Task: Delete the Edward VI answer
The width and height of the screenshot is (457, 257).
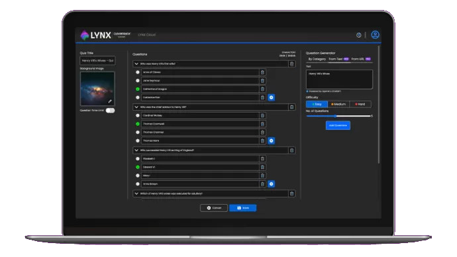Action: click(262, 168)
